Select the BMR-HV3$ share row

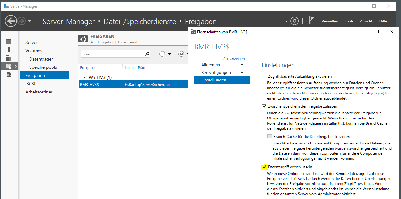tap(133, 85)
